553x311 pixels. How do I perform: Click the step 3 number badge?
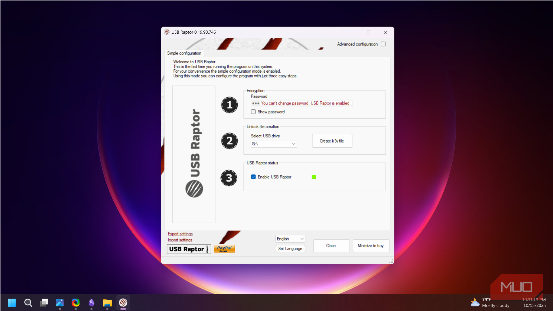point(229,178)
